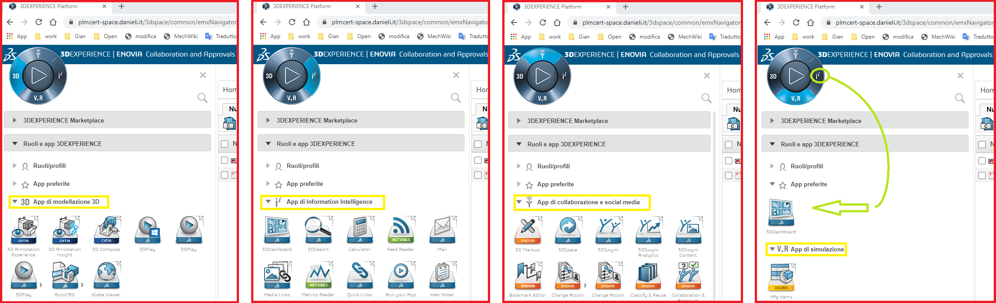Open the 3D Annotation Experience app

23,230
